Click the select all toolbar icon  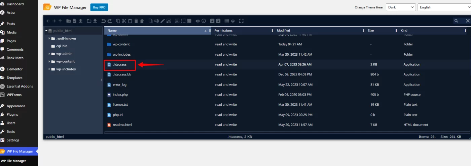coord(177,21)
